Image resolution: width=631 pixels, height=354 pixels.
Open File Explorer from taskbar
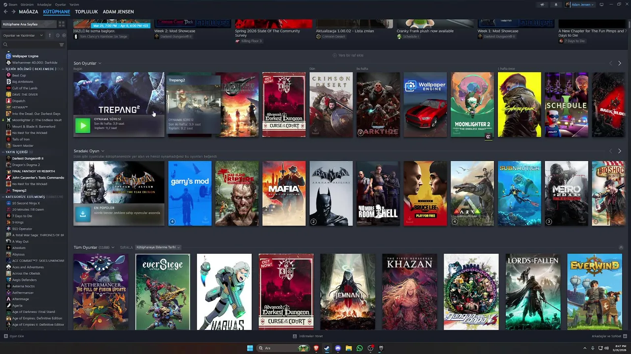pos(349,348)
